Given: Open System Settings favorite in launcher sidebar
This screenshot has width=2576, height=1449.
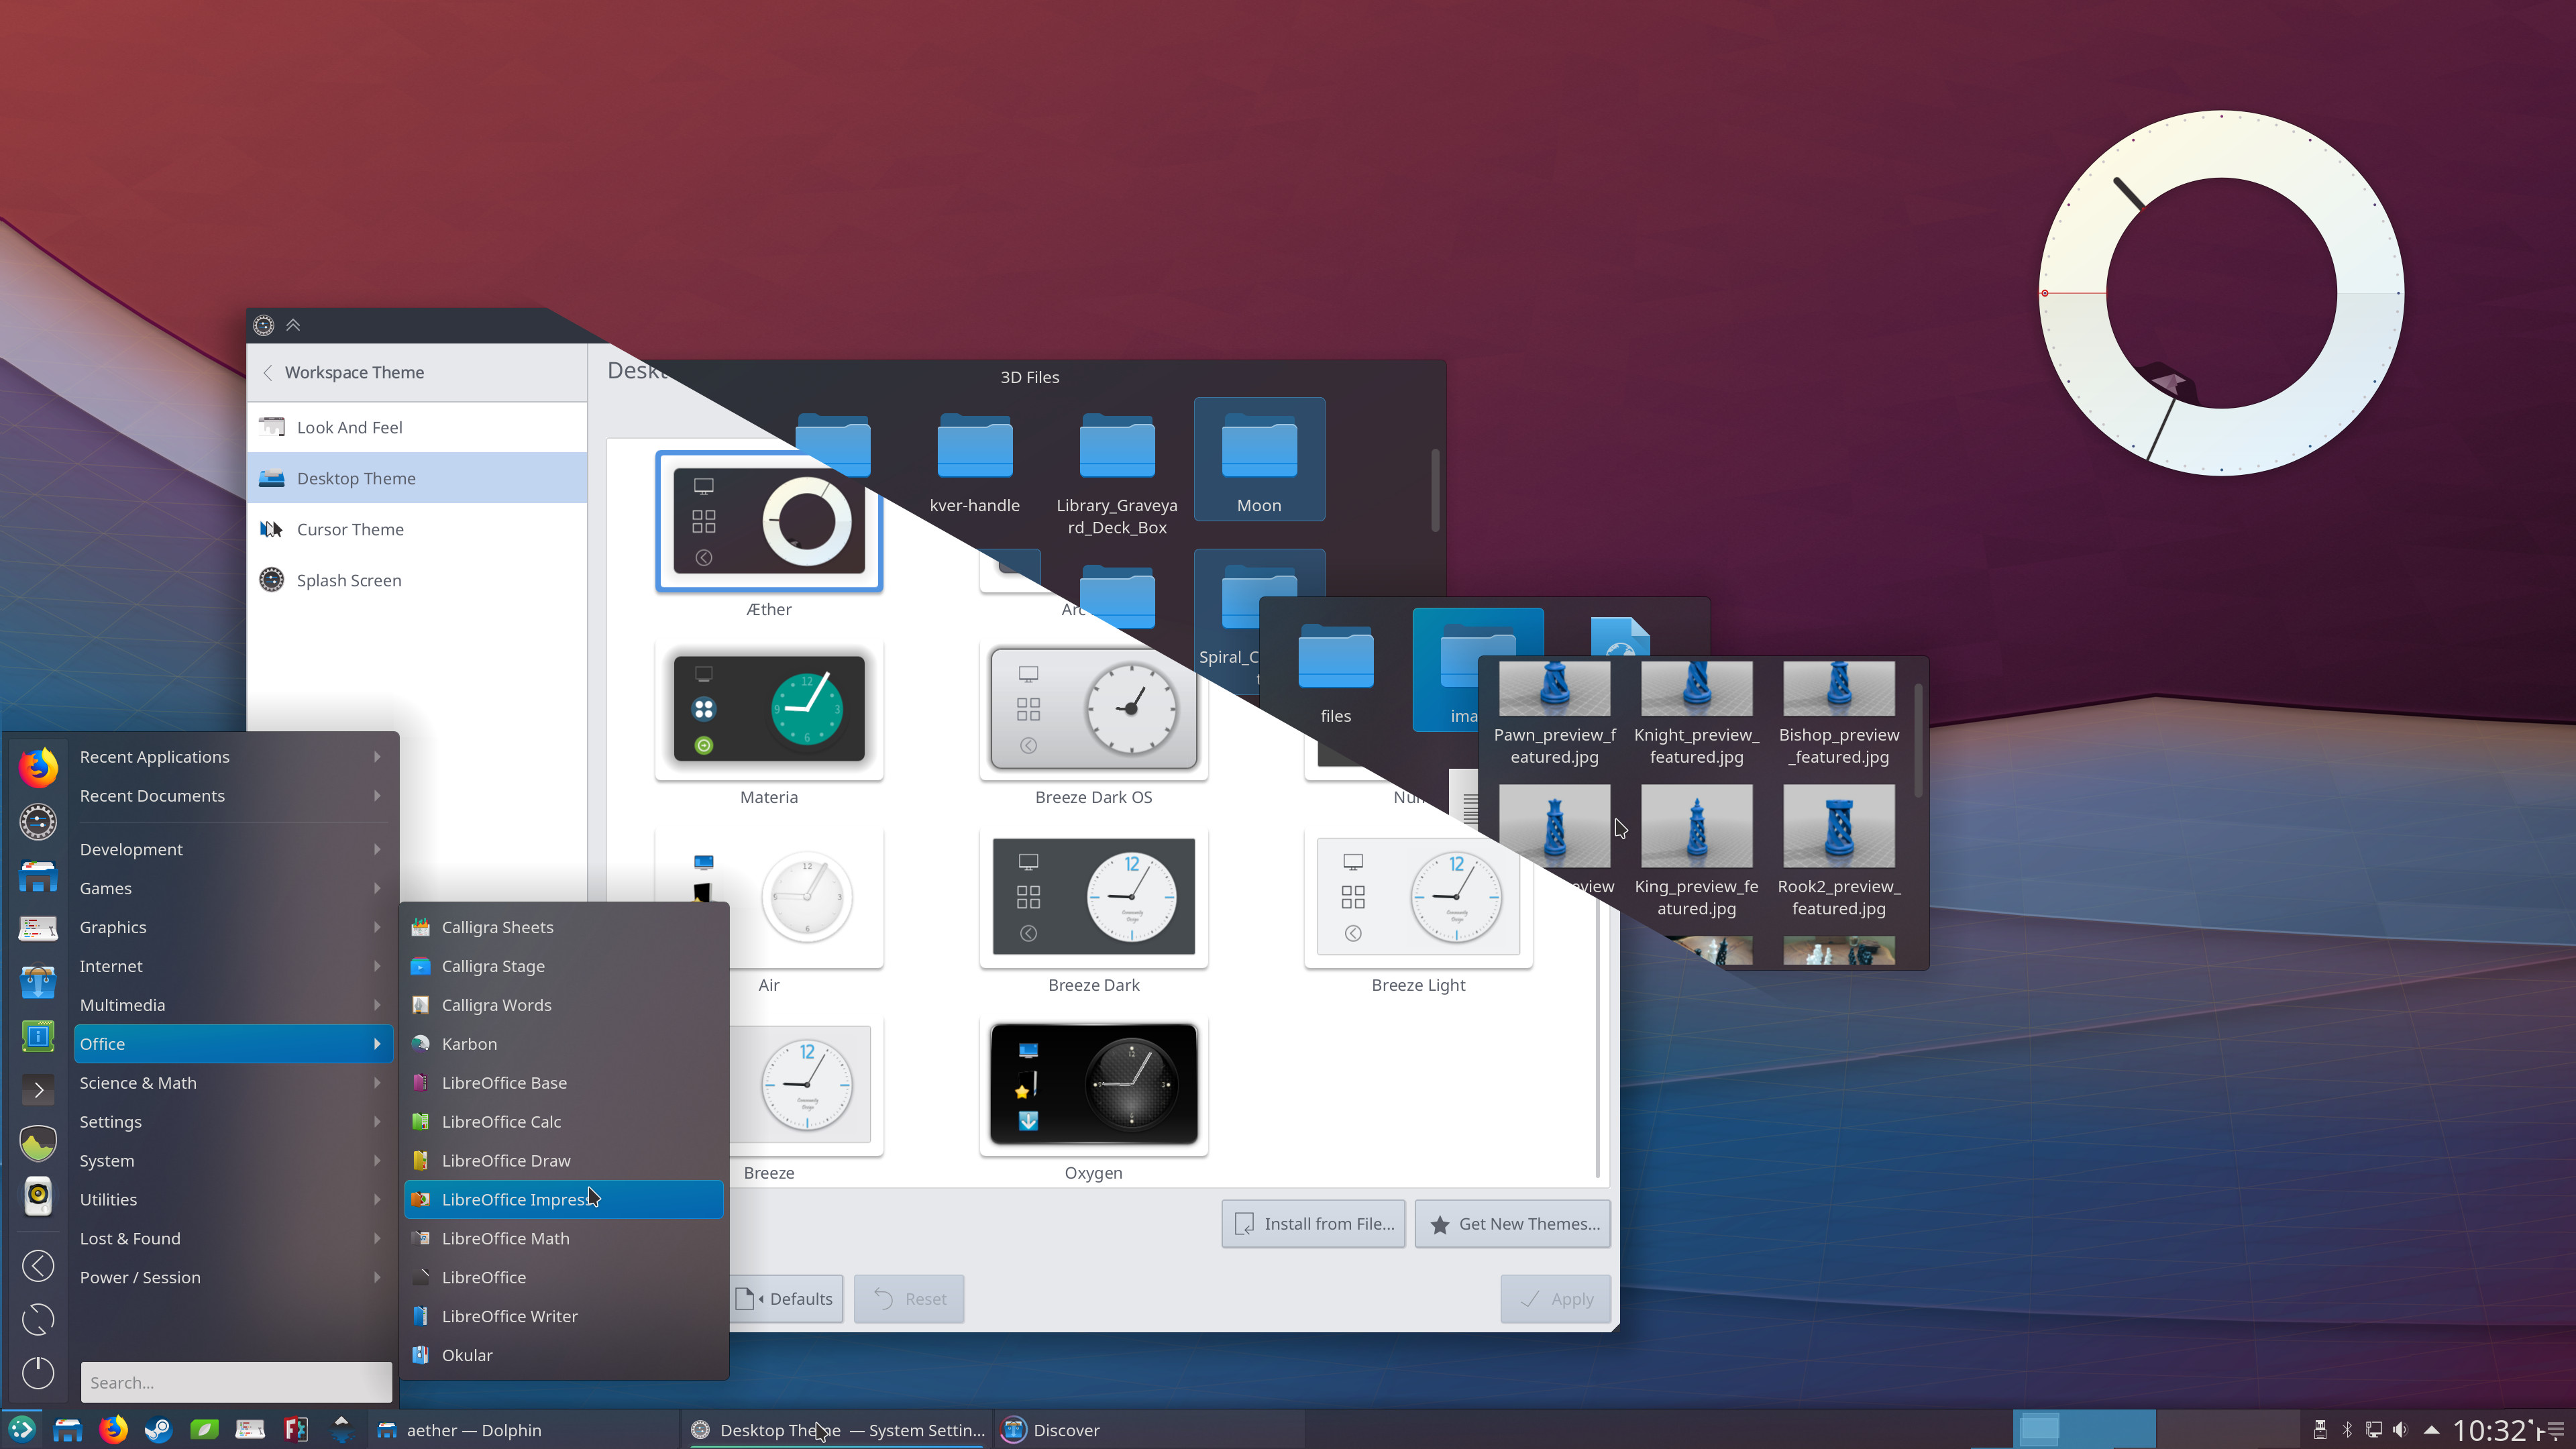Looking at the screenshot, I should (x=38, y=822).
